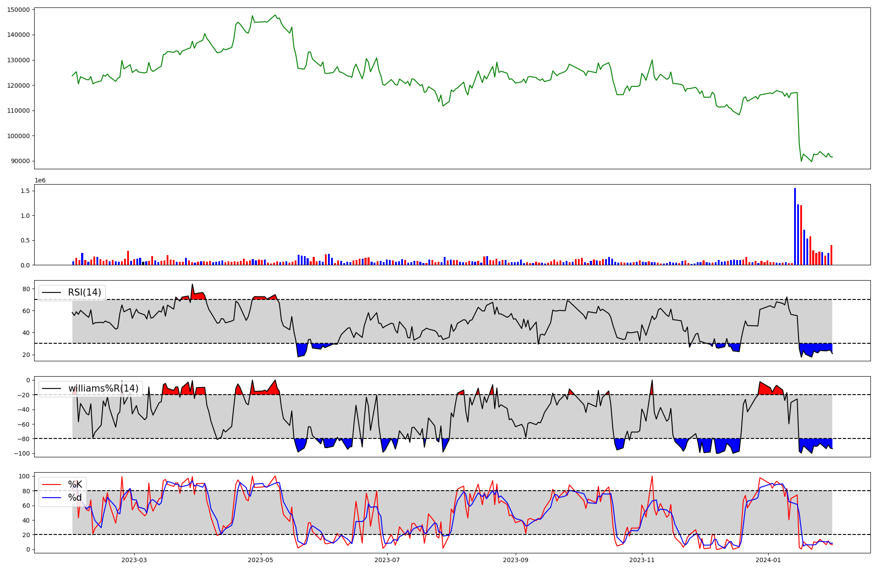The height and width of the screenshot is (570, 877).
Task: Click the 100 tick on stochastic %K axis
Action: pyautogui.click(x=25, y=476)
